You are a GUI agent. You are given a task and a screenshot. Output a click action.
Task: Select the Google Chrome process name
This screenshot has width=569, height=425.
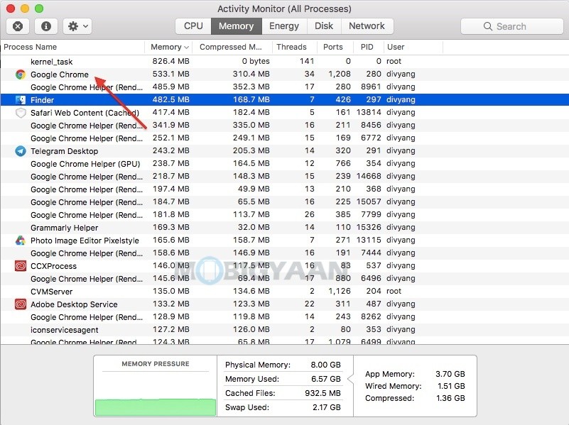60,74
